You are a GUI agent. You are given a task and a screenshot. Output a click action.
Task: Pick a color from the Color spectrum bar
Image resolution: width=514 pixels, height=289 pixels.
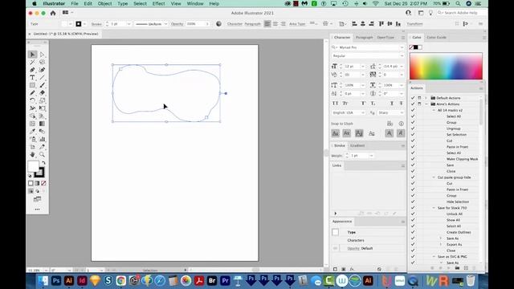[x=446, y=66]
